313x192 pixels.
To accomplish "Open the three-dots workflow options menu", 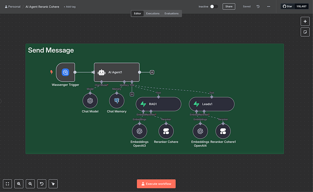I will point(268,7).
